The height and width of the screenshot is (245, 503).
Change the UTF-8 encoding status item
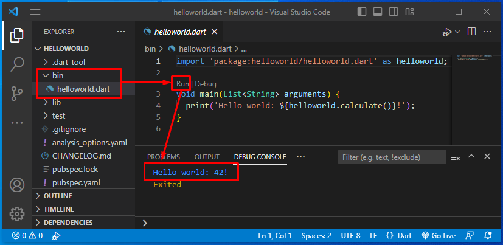pyautogui.click(x=350, y=236)
